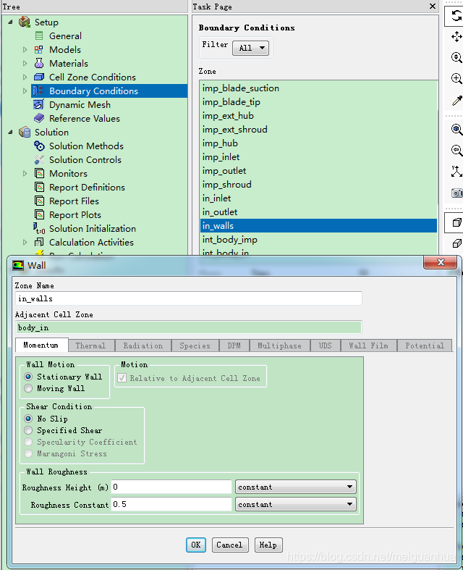
Task: Click the Materials flask icon in tree
Action: pos(39,64)
